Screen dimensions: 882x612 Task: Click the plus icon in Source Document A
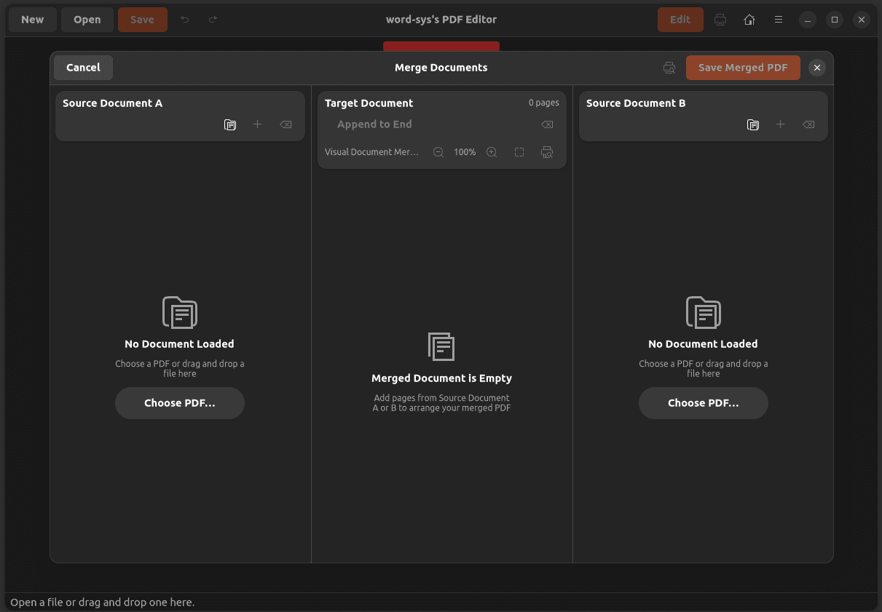[x=257, y=124]
